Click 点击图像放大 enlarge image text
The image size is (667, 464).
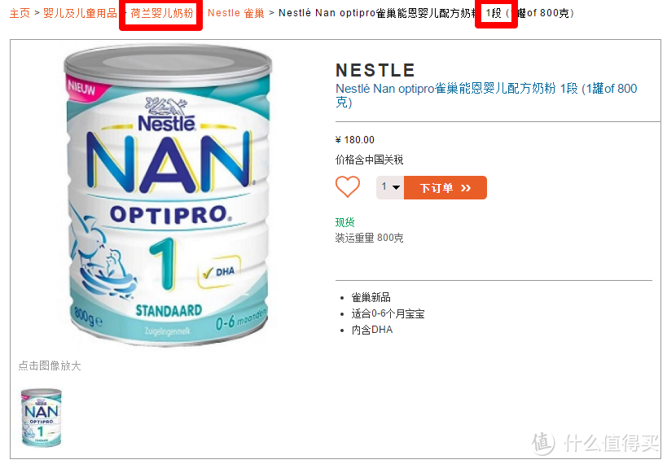click(x=50, y=366)
